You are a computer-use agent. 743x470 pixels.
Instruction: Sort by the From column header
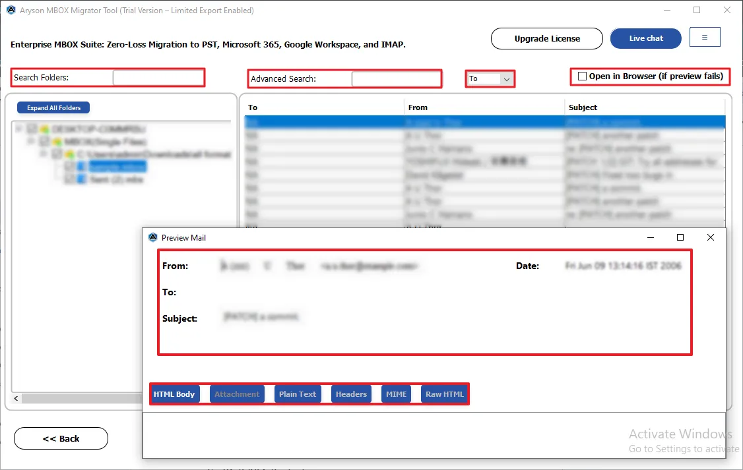(484, 107)
